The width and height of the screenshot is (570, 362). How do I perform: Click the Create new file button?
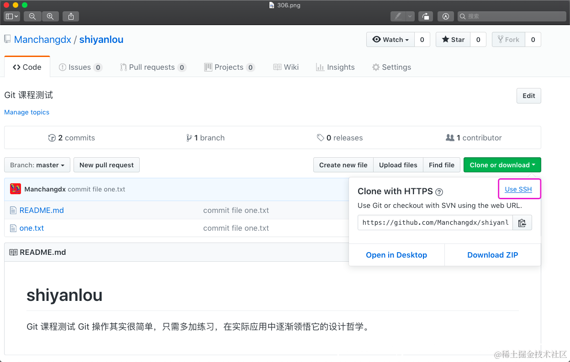(x=343, y=165)
